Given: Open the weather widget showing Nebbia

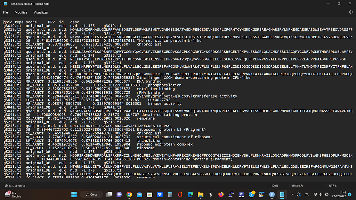Looking at the screenshot, I should 12,194.
